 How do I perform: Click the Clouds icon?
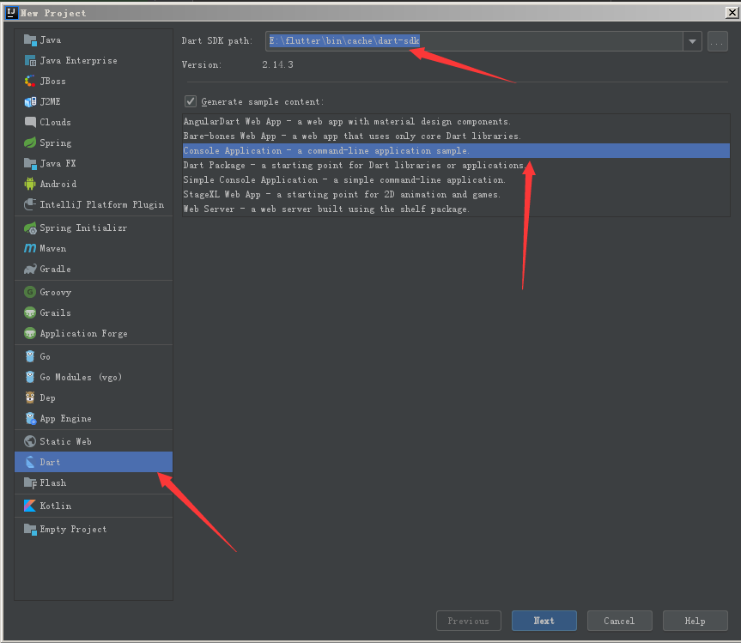30,122
